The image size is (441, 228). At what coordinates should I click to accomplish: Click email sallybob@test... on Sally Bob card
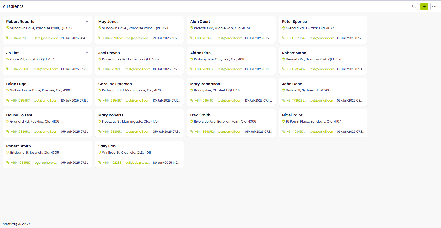(138, 163)
